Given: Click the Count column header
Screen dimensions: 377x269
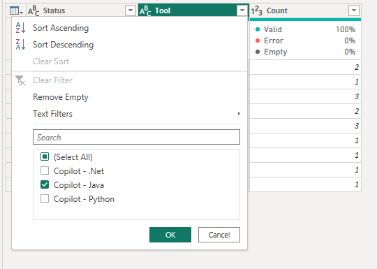Looking at the screenshot, I should 305,10.
